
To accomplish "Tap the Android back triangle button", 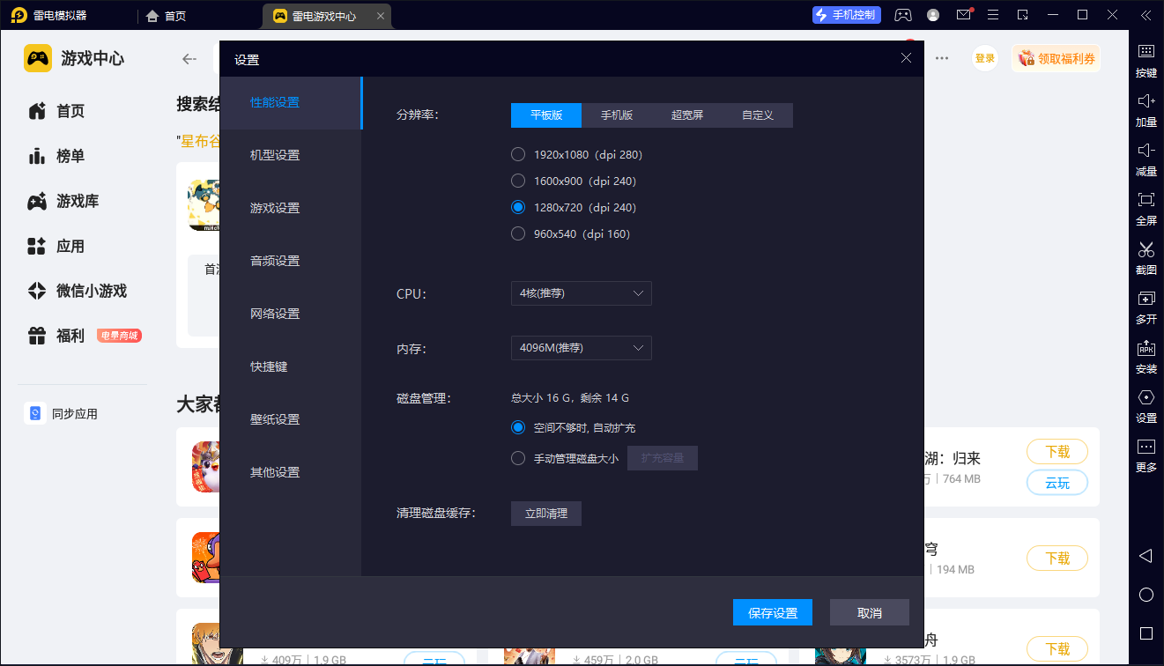I will [1145, 556].
